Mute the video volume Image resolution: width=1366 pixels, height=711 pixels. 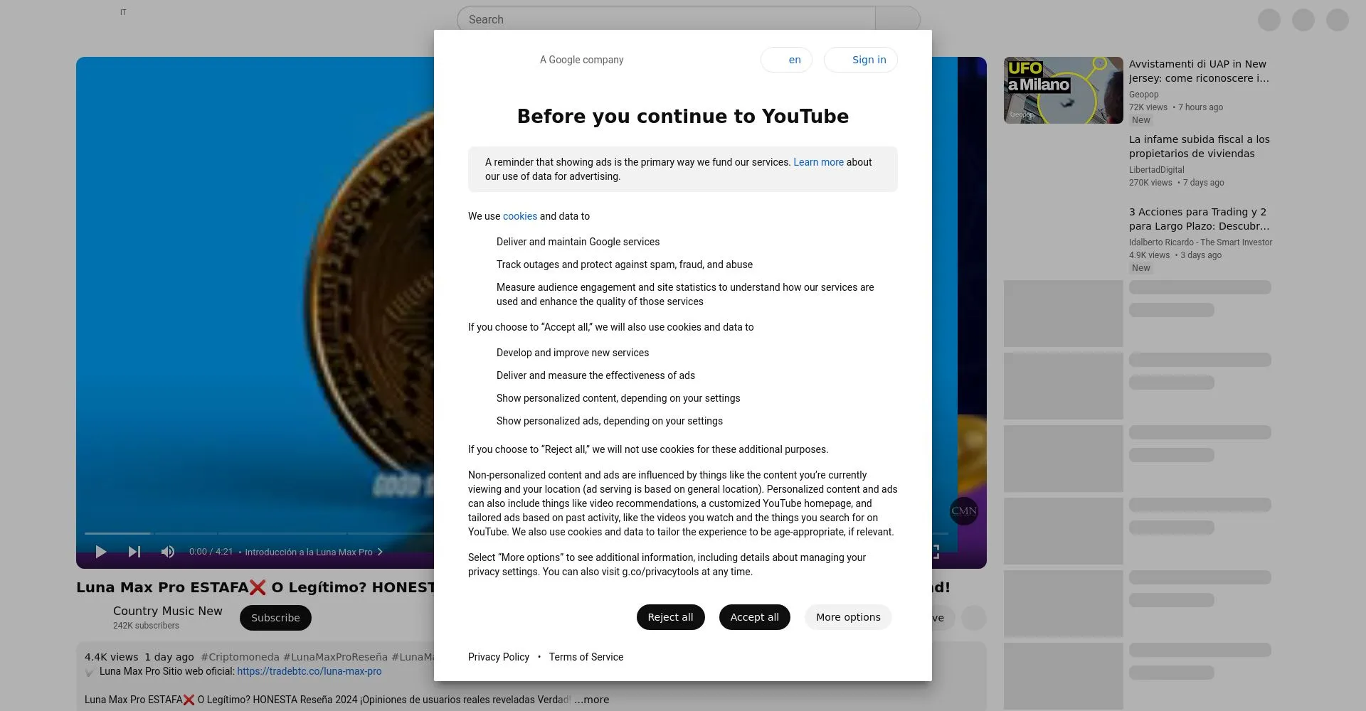(x=168, y=552)
